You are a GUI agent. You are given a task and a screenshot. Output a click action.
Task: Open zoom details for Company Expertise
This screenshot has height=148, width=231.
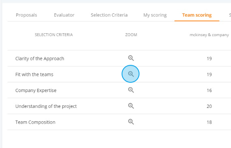(131, 90)
